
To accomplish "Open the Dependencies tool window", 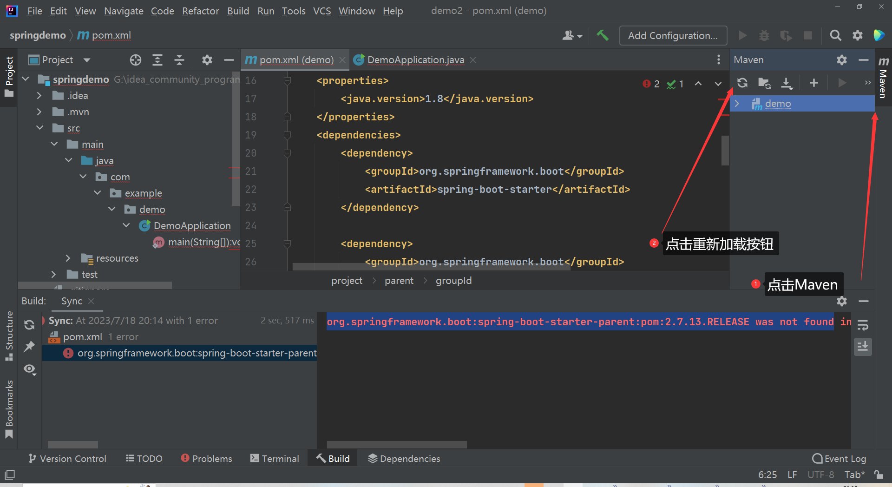I will pyautogui.click(x=404, y=459).
